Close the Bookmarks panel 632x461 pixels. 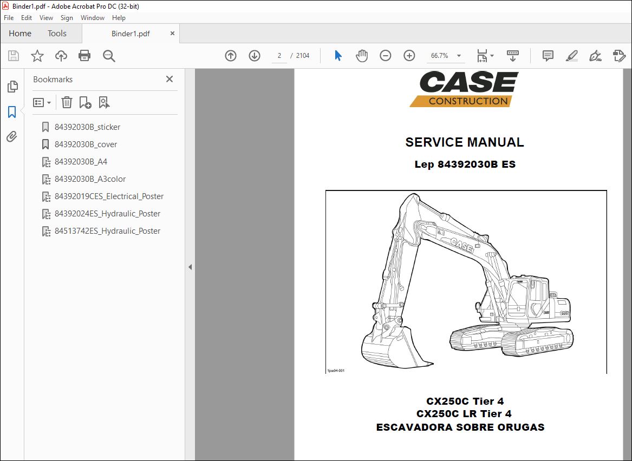point(170,79)
